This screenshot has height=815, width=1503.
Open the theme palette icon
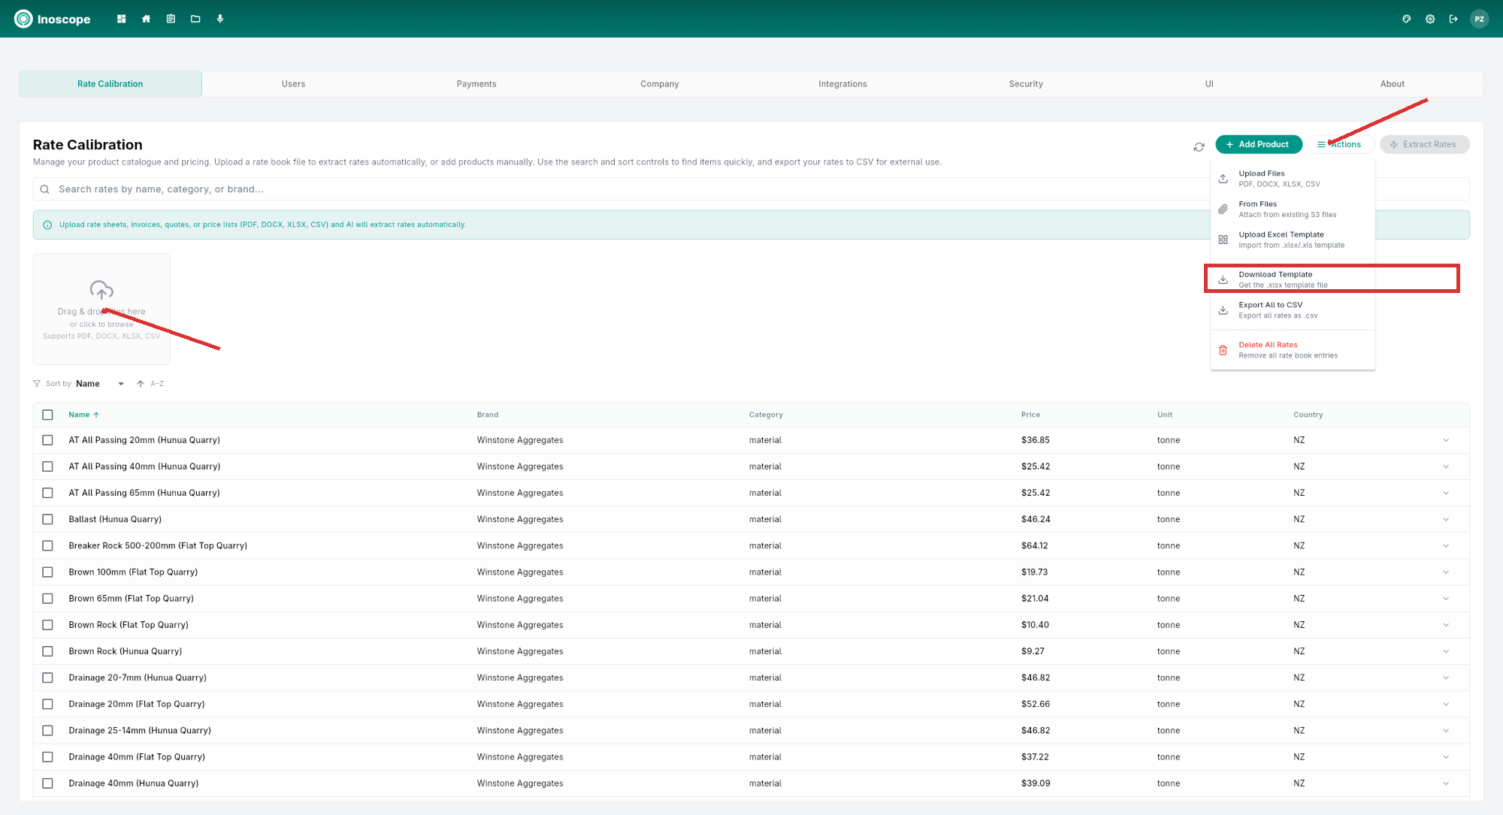tap(1406, 19)
